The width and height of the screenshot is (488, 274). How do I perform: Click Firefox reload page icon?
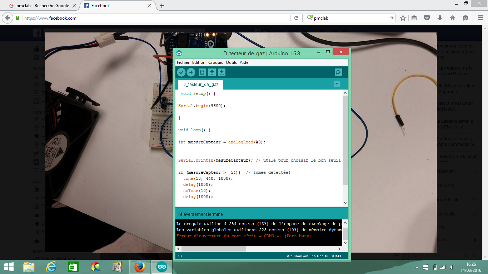[296, 18]
